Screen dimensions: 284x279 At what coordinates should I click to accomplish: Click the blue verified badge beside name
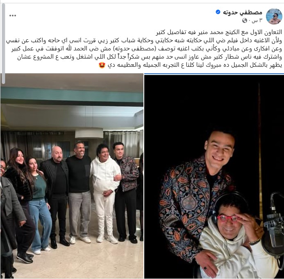pos(218,12)
